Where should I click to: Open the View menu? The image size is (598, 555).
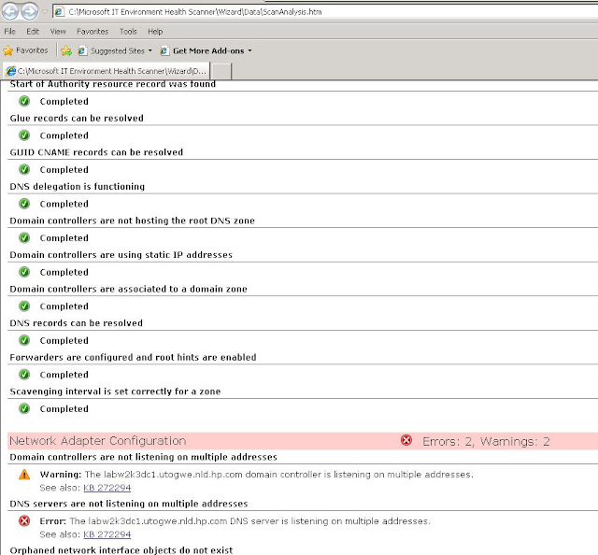coord(58,31)
